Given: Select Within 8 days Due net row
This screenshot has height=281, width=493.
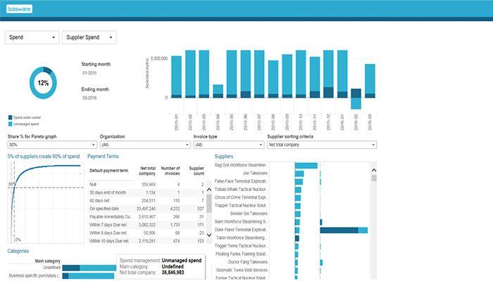Looking at the screenshot, I should coord(146,233).
